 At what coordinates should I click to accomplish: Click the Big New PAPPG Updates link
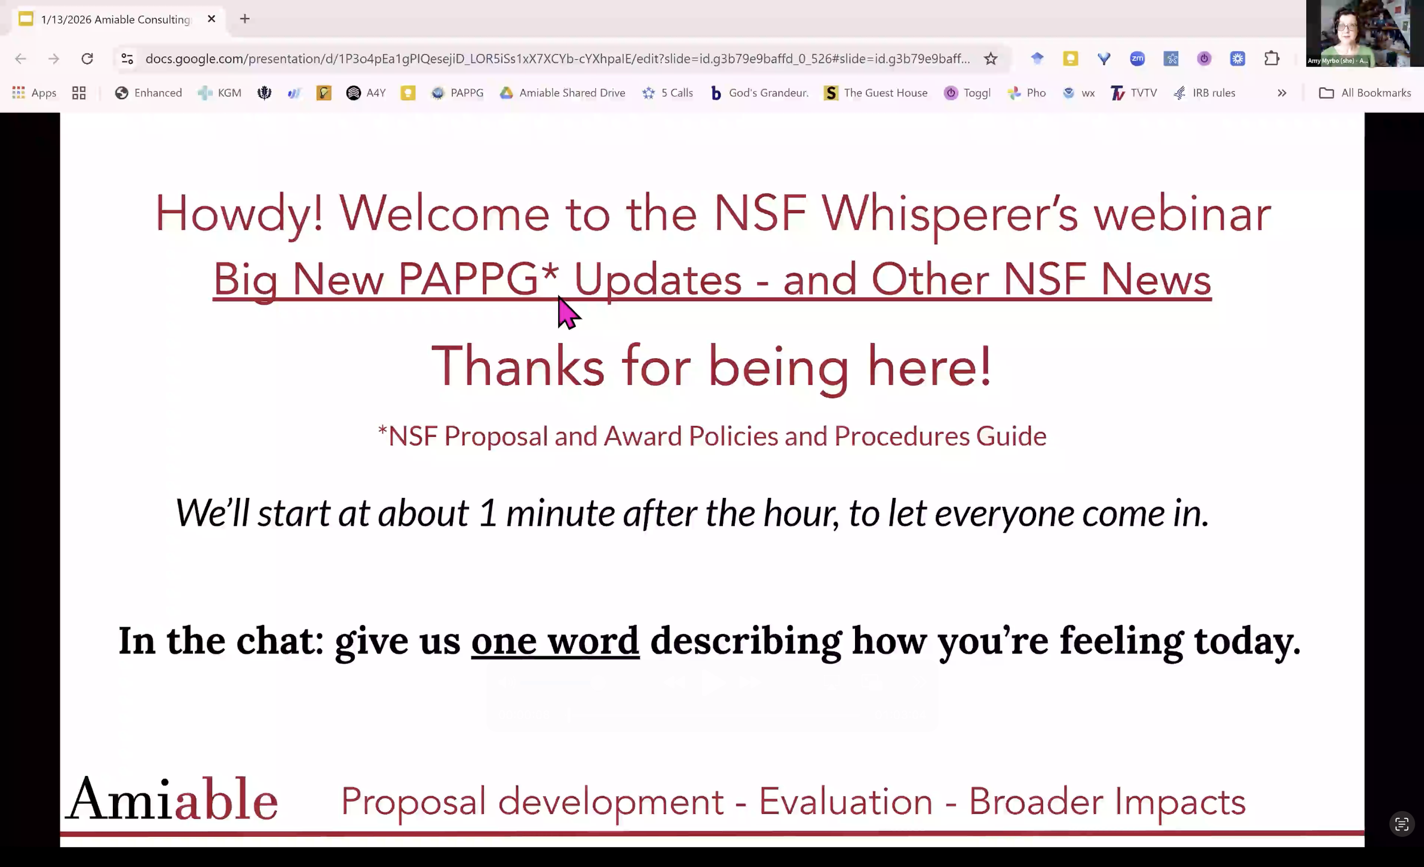712,280
